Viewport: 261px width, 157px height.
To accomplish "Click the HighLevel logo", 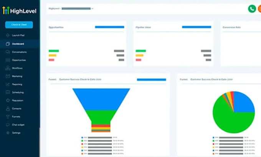I will point(19,10).
